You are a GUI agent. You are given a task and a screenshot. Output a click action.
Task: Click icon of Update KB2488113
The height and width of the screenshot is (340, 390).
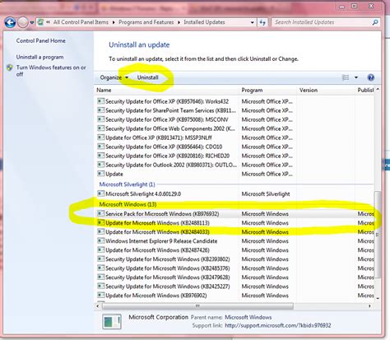click(x=101, y=222)
